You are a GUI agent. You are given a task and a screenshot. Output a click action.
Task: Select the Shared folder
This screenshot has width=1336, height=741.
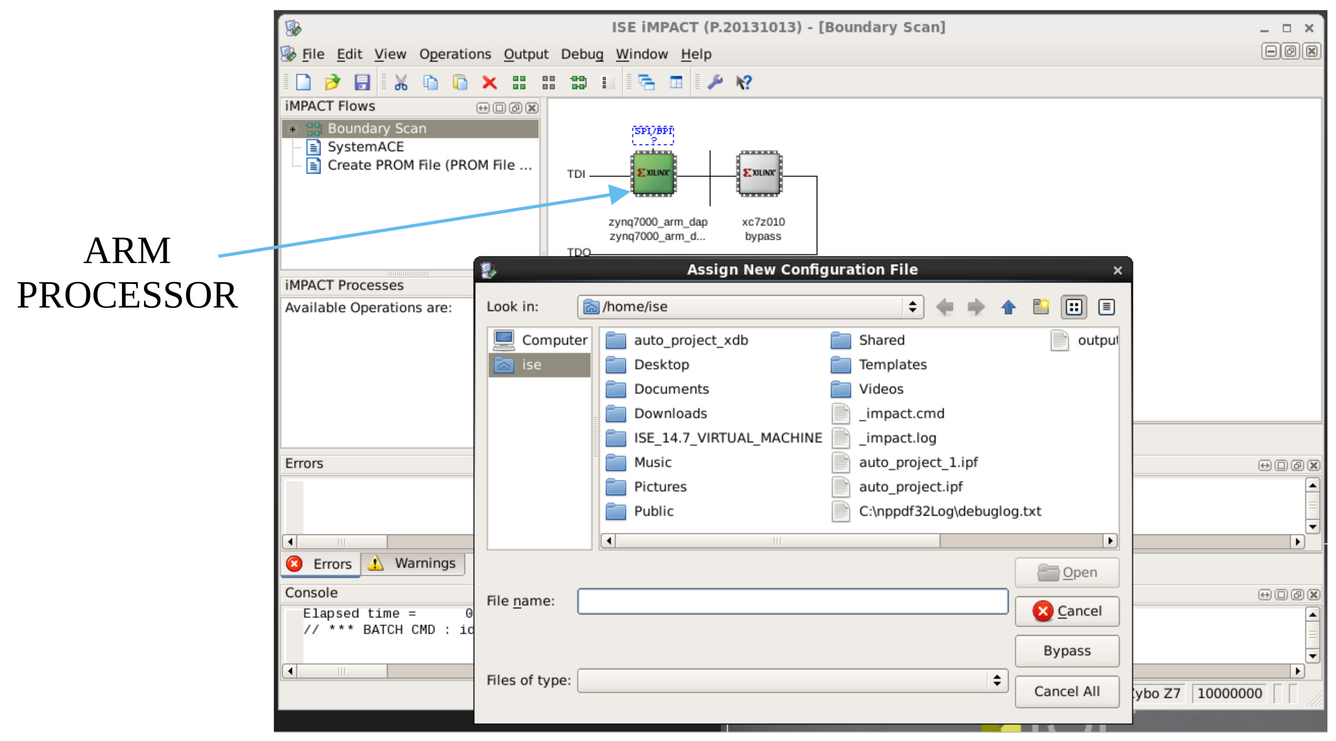coord(868,341)
